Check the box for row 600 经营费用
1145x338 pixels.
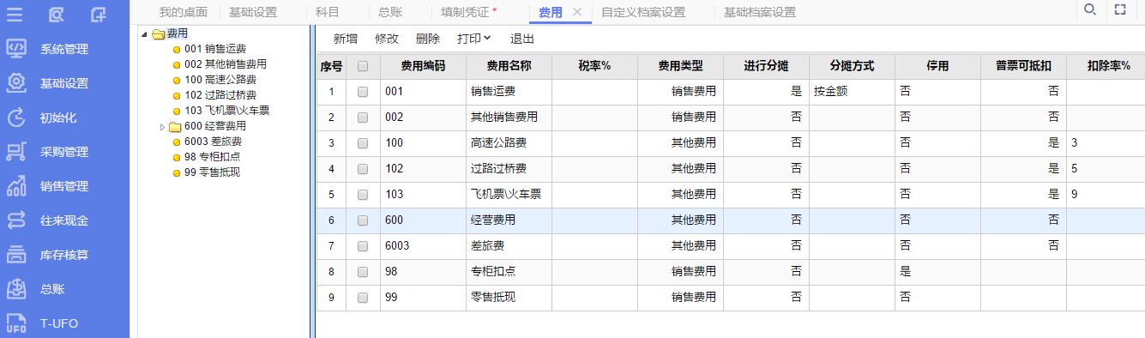pos(363,220)
